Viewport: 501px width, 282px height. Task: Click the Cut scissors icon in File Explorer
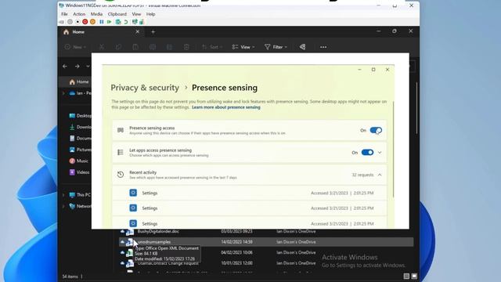point(102,47)
